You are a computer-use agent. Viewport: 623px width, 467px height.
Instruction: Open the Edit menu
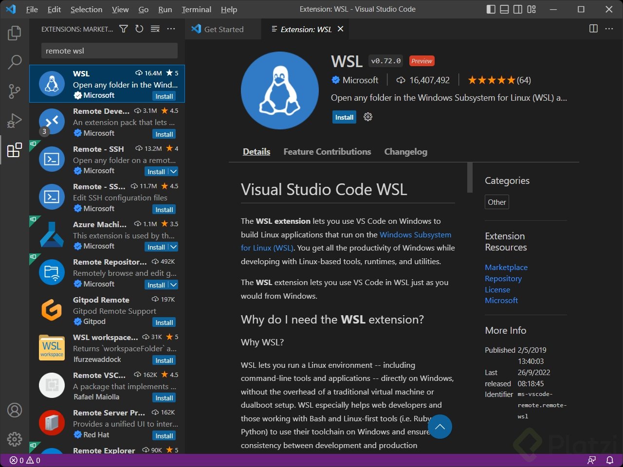coord(54,9)
